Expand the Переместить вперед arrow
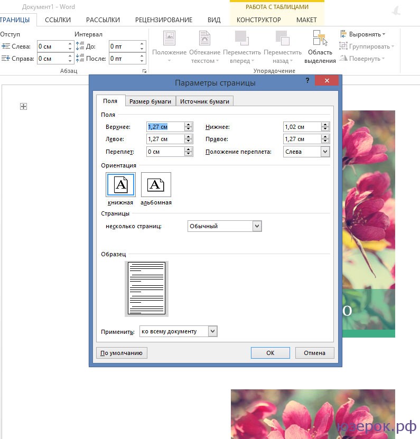The width and height of the screenshot is (420, 439). [253, 61]
